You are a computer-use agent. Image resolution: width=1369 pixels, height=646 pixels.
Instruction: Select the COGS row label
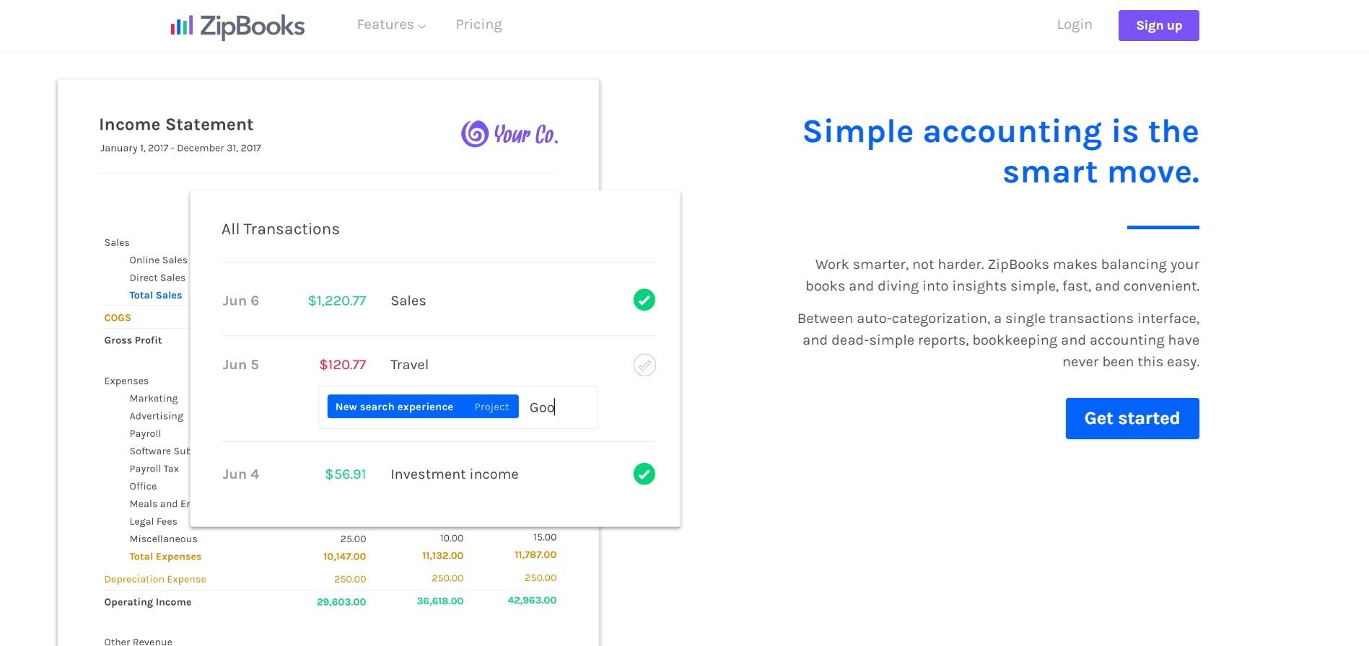point(118,317)
